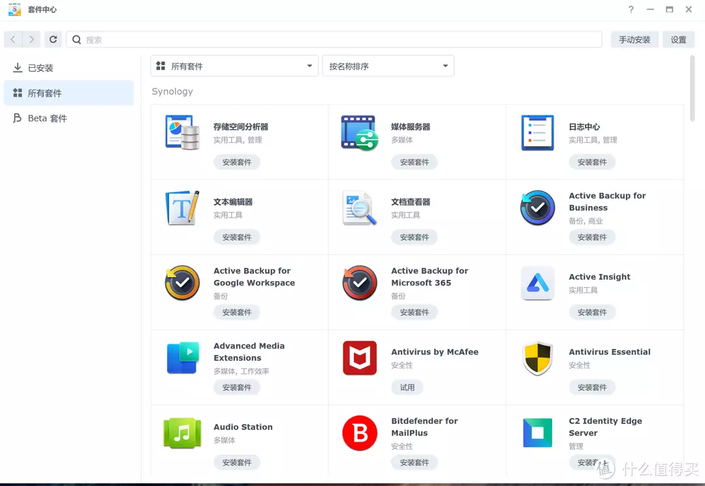Open Beta 套件 in the sidebar
Screen dimensions: 705x486
[69, 118]
